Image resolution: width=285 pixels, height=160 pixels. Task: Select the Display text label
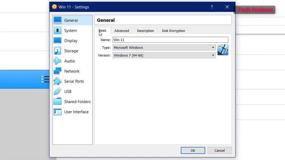click(x=71, y=40)
